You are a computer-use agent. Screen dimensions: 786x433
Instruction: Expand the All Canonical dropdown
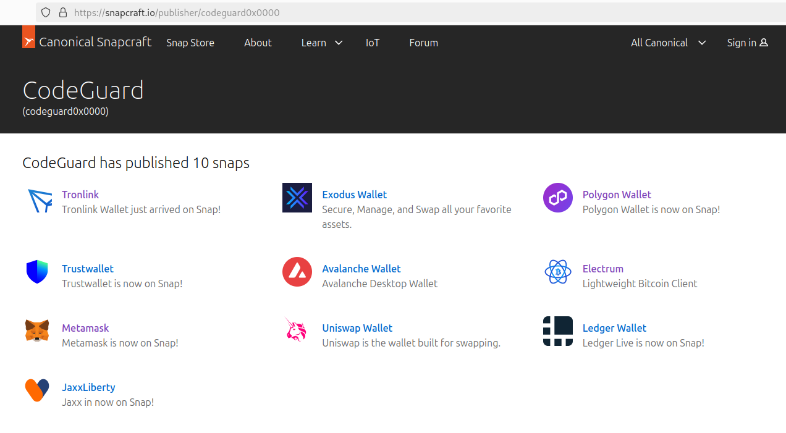[667, 43]
